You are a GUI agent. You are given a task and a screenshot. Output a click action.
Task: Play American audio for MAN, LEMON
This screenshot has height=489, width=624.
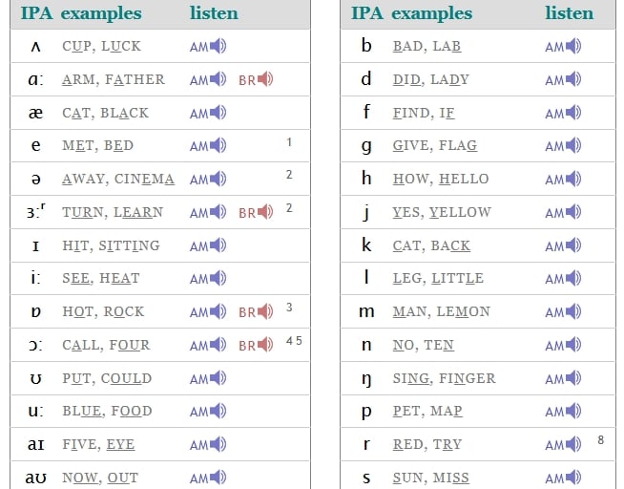coord(563,311)
